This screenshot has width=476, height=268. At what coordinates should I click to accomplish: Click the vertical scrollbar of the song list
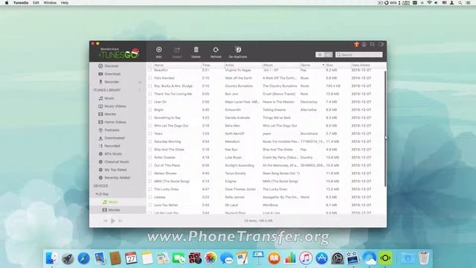[x=385, y=128]
